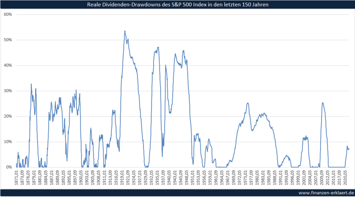This screenshot has height=197, width=355.
Task: Click the 1953,09 x-axis date label
Action: coord(198,177)
